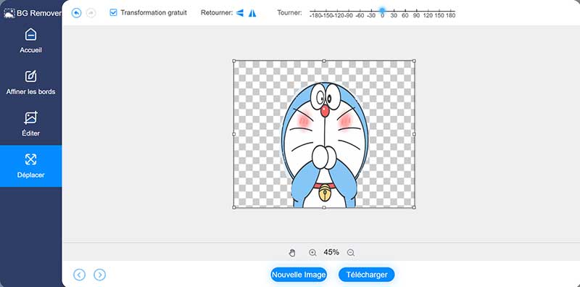Go to next step with right arrow
The image size is (580, 287).
pyautogui.click(x=100, y=275)
